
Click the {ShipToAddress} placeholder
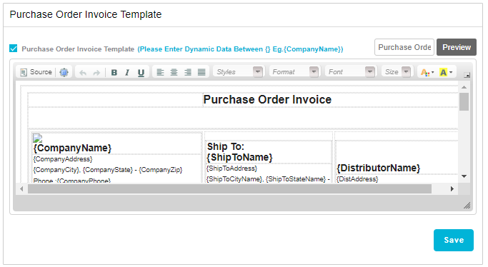232,168
